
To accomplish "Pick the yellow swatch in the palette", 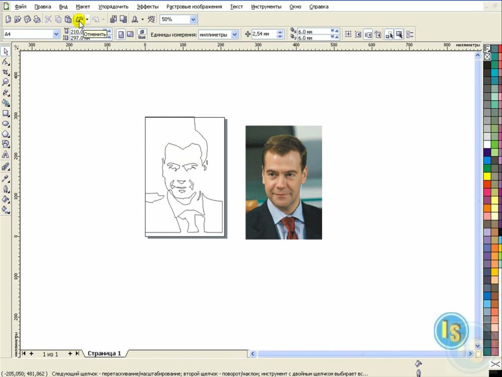I will coord(487,176).
